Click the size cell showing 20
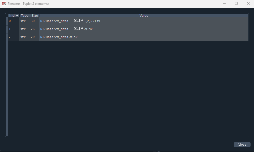Screen dimensions: 254x152 (x=35, y=37)
